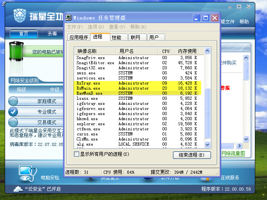
Task: Close the Task Manager window
Action: pyautogui.click(x=215, y=18)
